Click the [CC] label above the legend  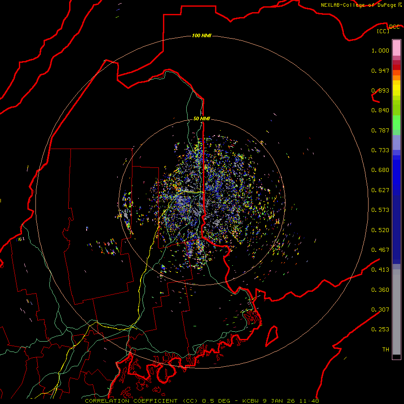pyautogui.click(x=383, y=31)
